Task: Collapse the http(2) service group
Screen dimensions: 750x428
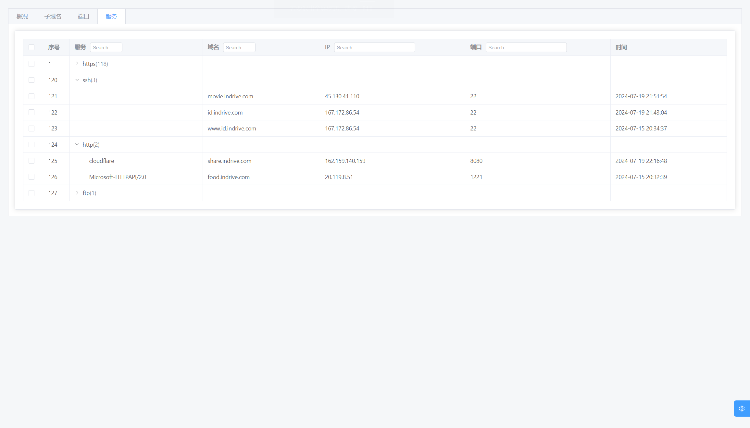Action: [77, 145]
